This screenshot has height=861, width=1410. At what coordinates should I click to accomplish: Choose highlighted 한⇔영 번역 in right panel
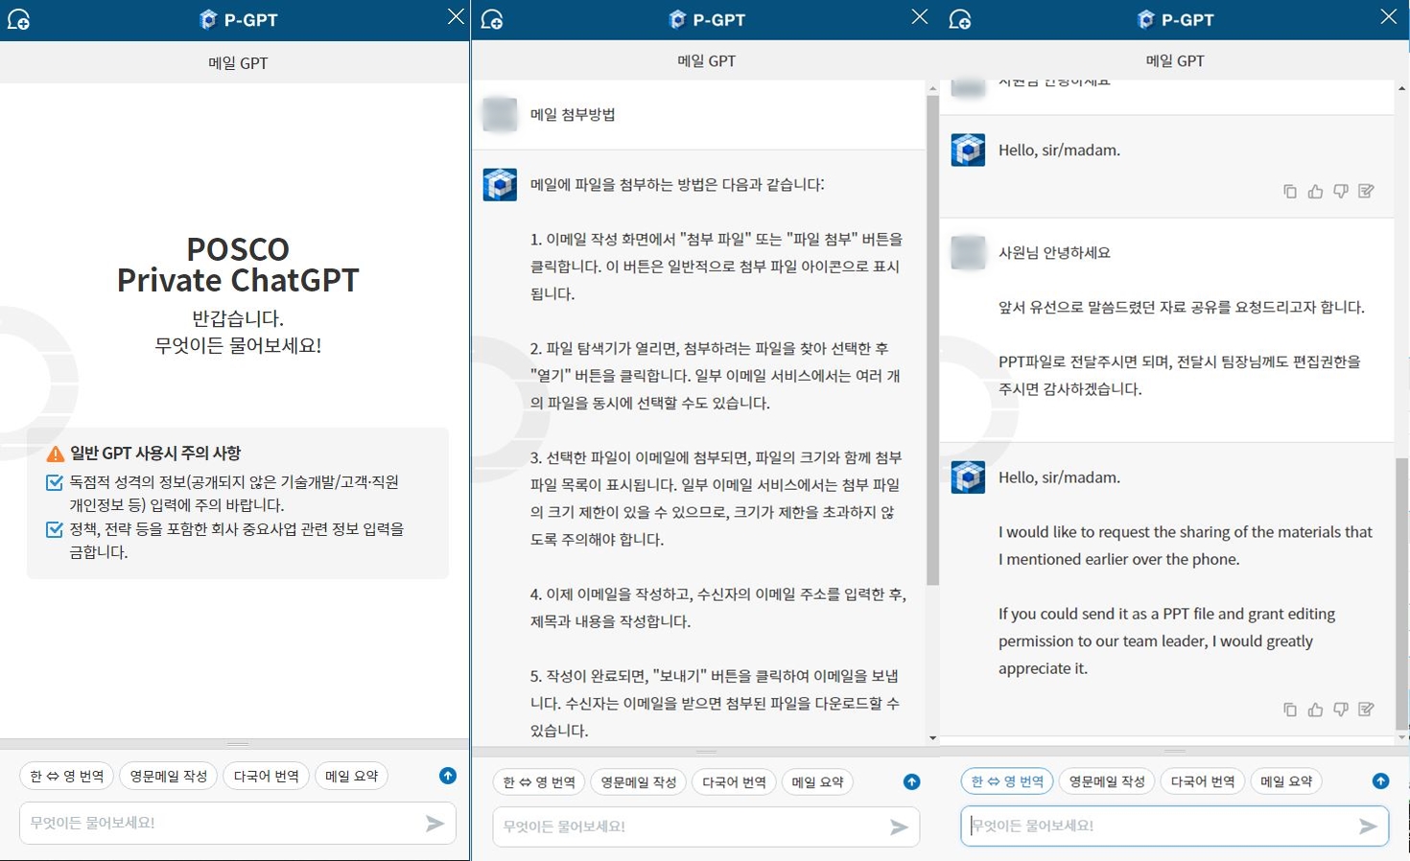(x=1007, y=781)
